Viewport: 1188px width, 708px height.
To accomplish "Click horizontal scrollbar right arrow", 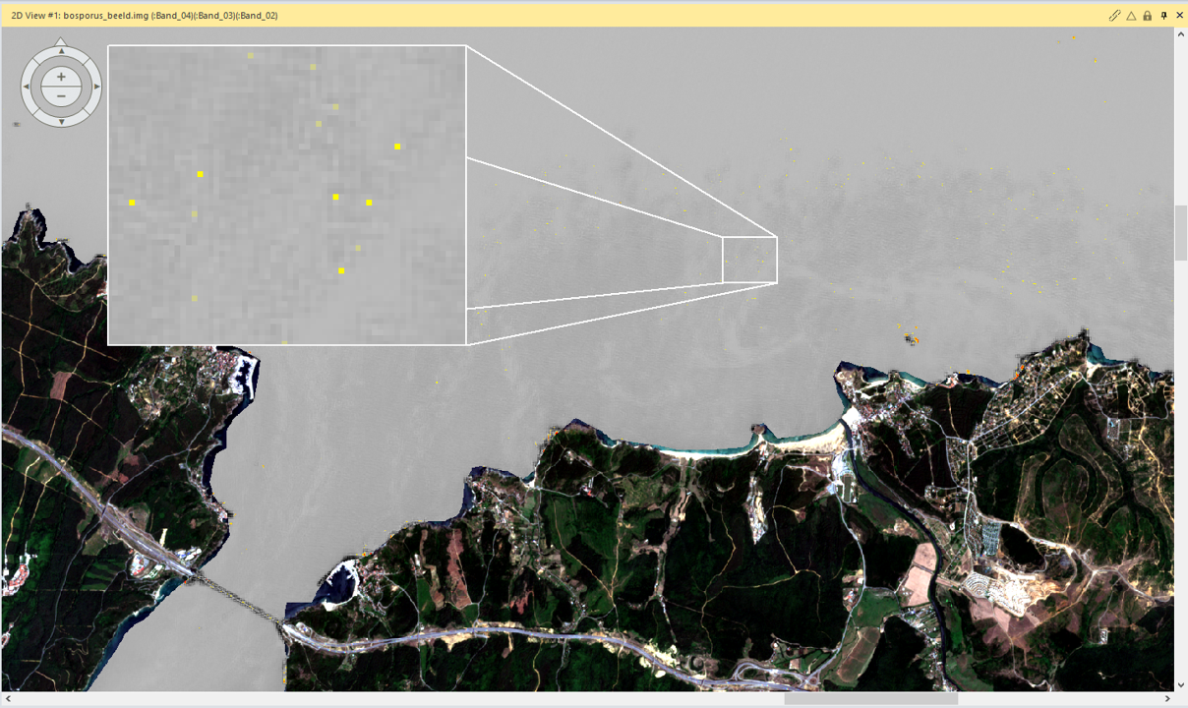I will [x=1166, y=699].
